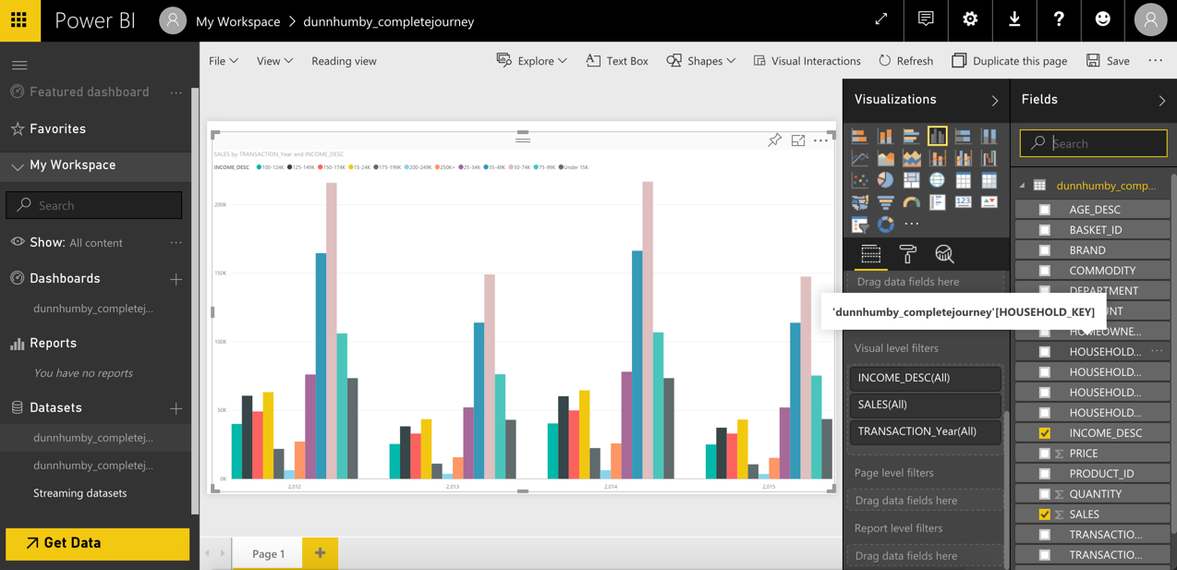Viewport: 1177px width, 570px height.
Task: Pick the gauge visualization
Action: click(912, 202)
